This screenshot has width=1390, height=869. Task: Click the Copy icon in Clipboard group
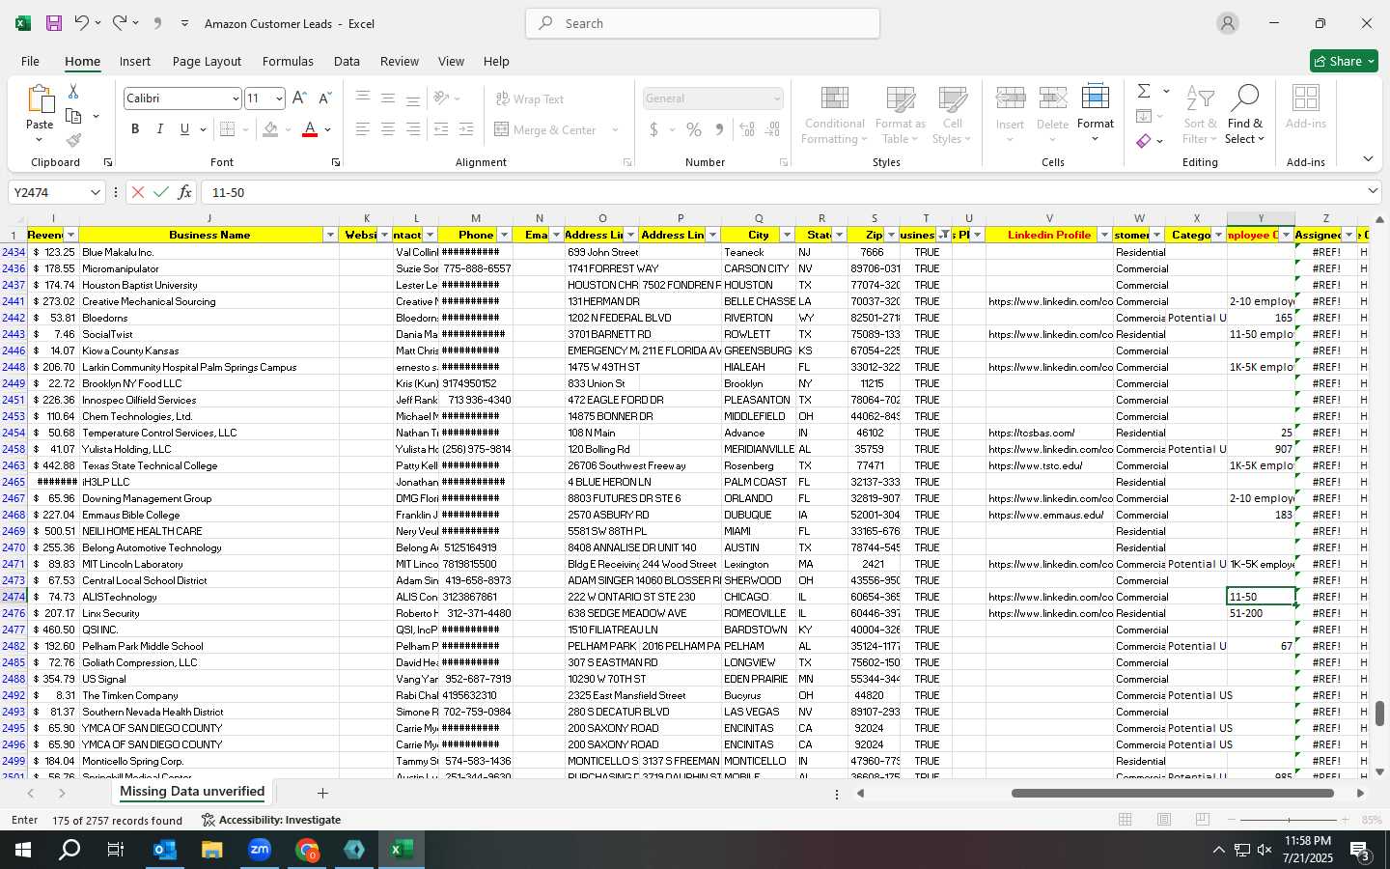pos(73,116)
